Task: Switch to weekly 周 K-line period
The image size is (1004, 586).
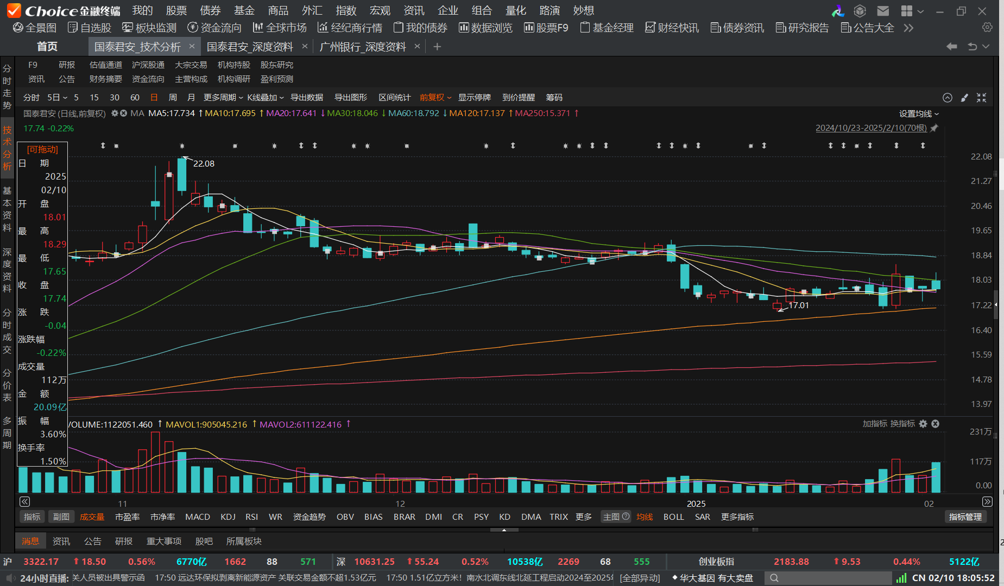Action: click(x=173, y=98)
